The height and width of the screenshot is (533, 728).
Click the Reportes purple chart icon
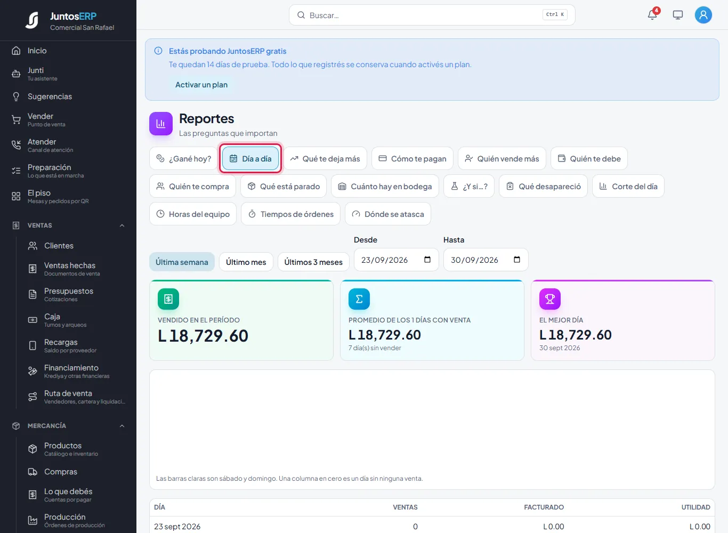161,124
